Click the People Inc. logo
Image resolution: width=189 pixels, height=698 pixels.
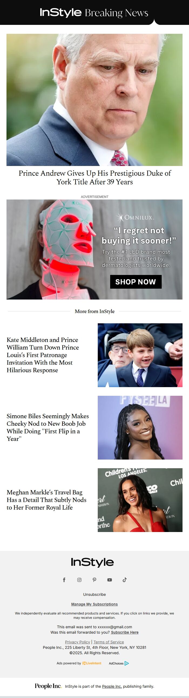point(48,686)
